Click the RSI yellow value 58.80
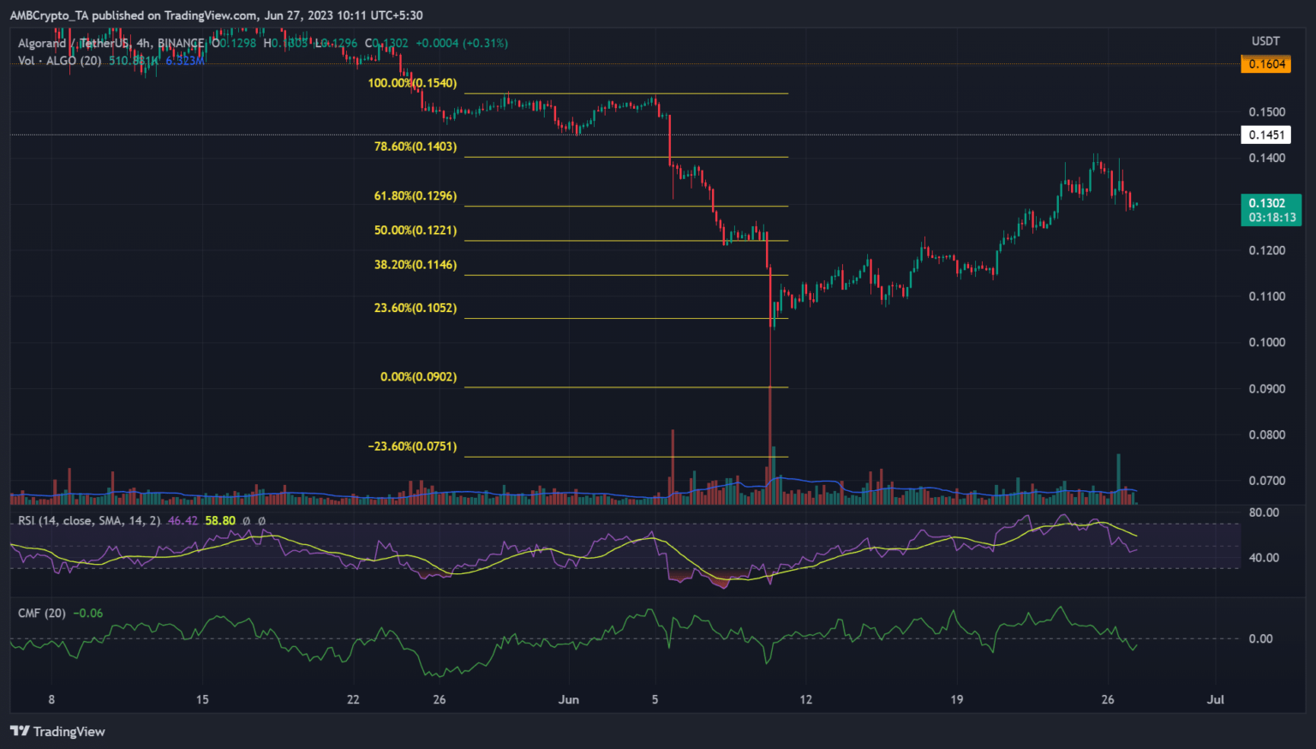Screen dimensions: 1316x749 point(220,520)
